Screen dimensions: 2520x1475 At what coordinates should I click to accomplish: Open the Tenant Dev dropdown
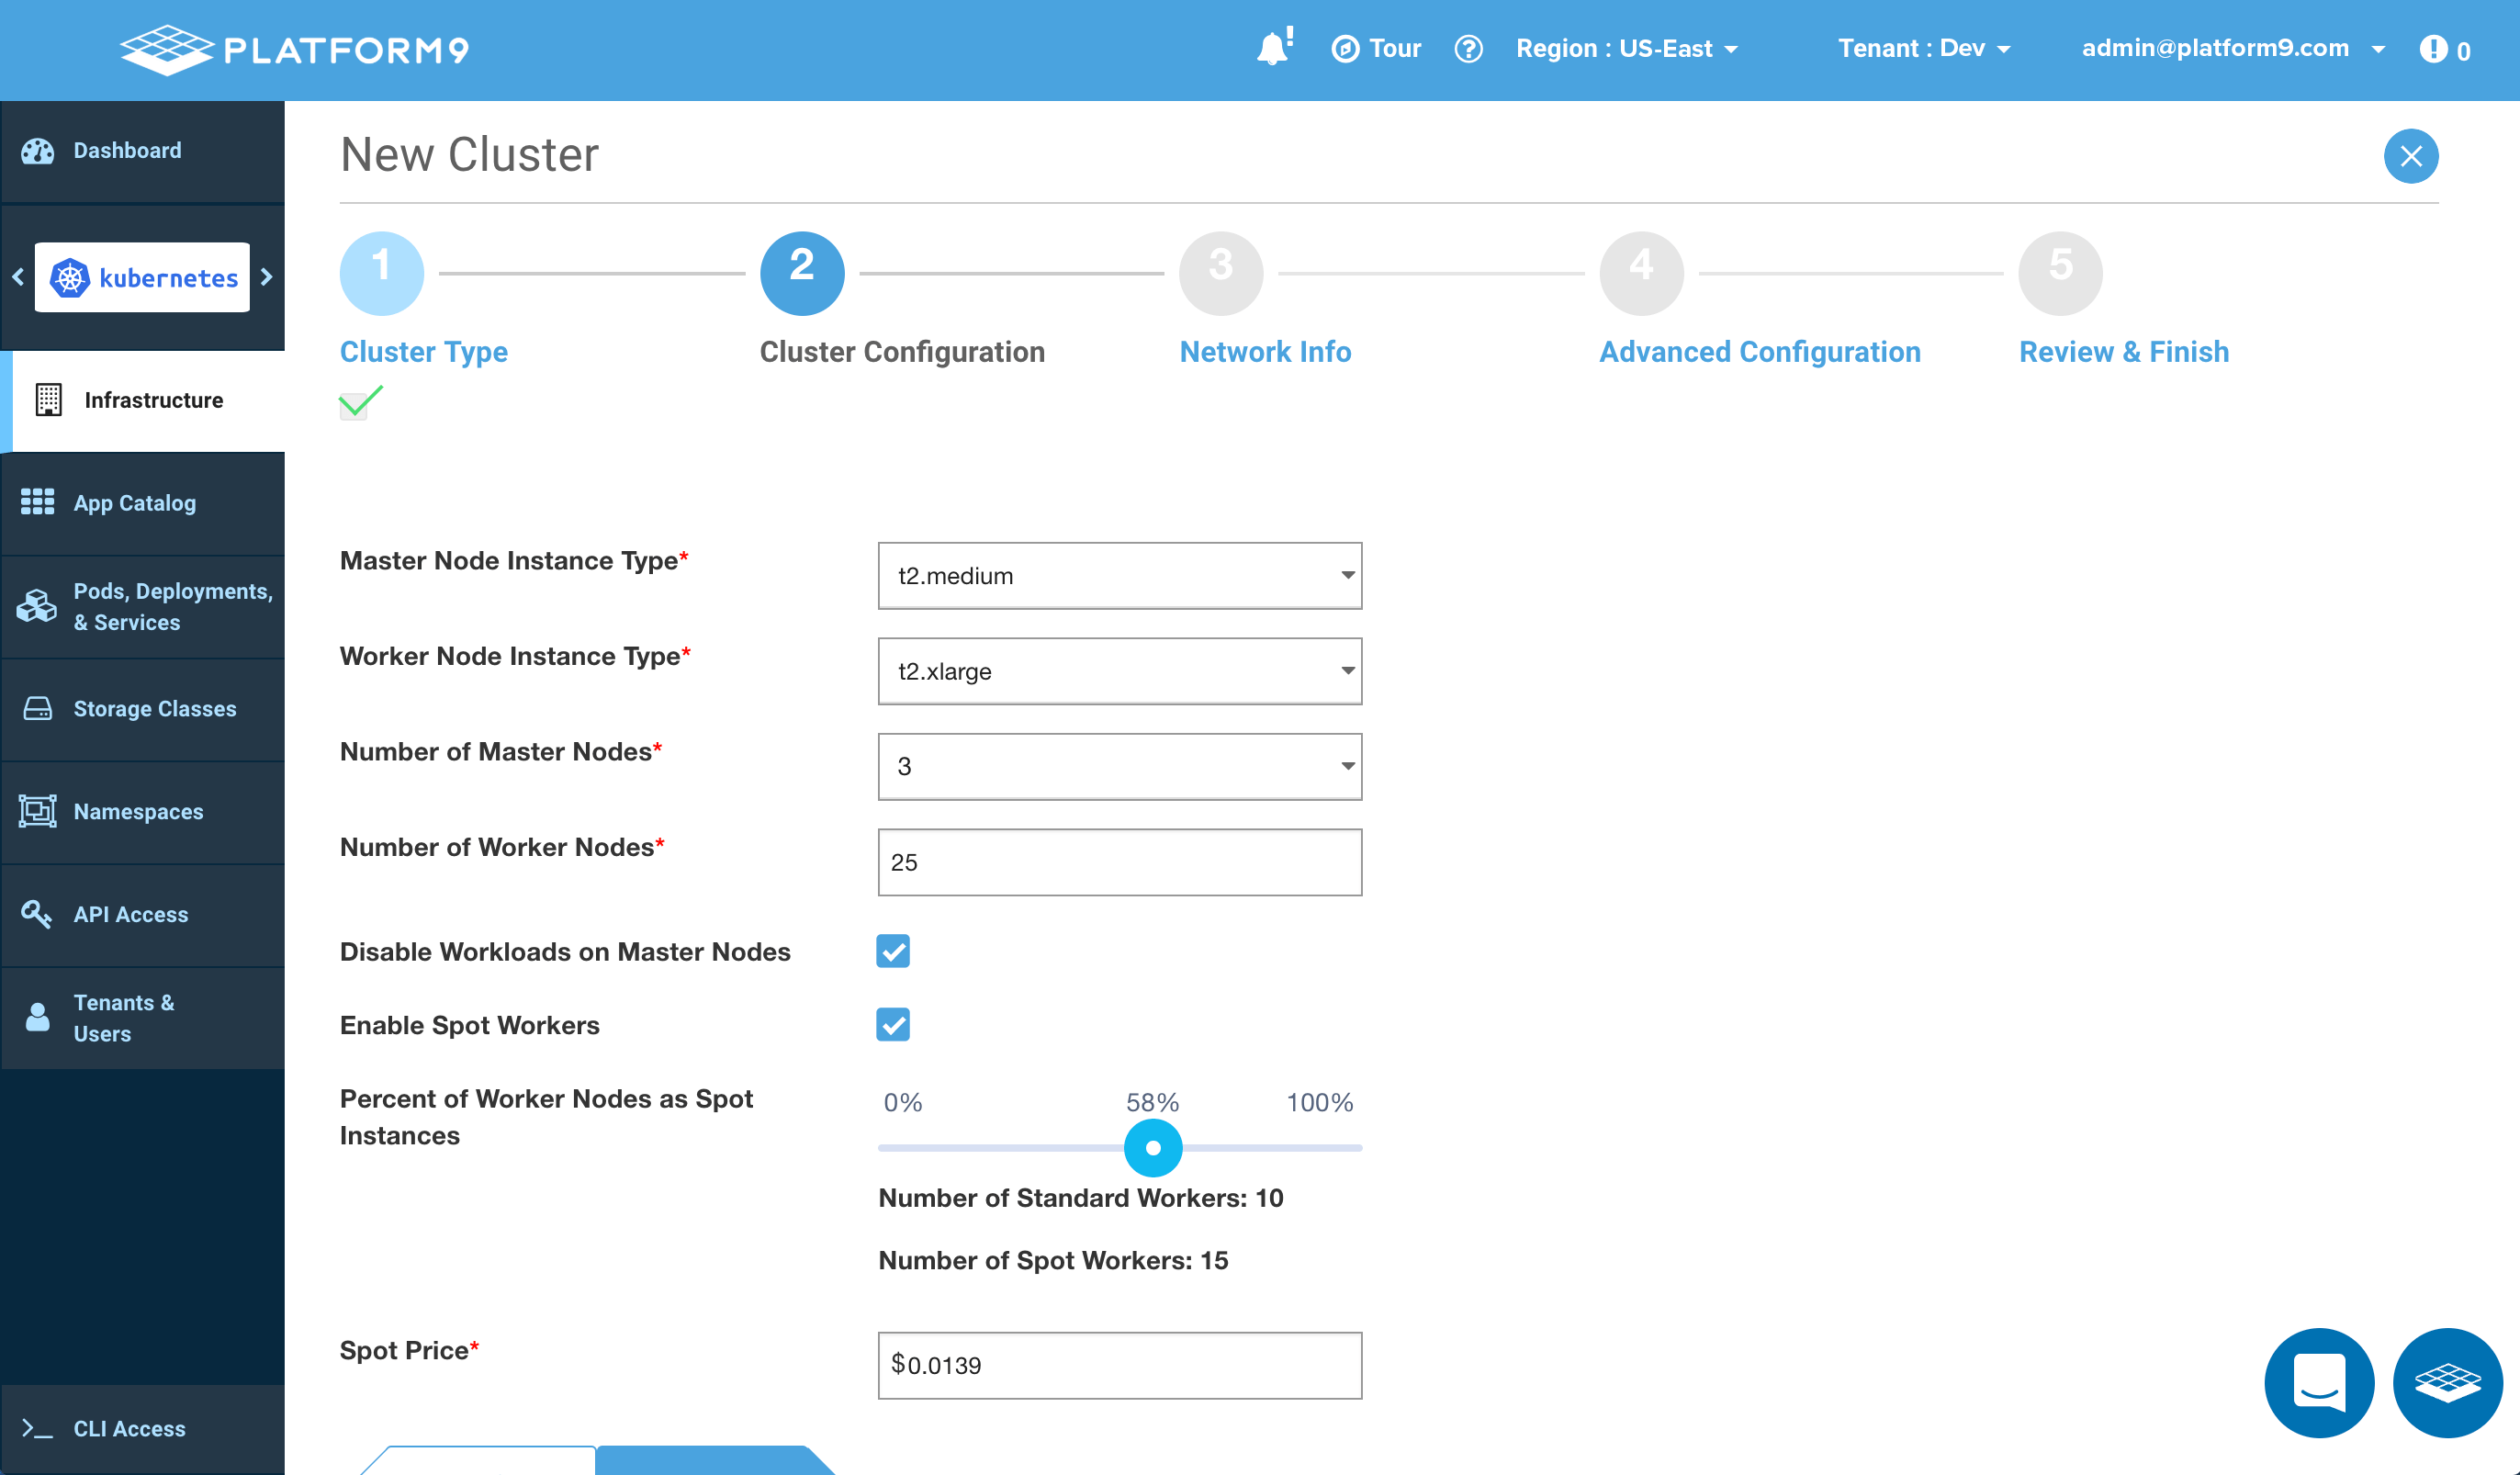click(x=1924, y=48)
